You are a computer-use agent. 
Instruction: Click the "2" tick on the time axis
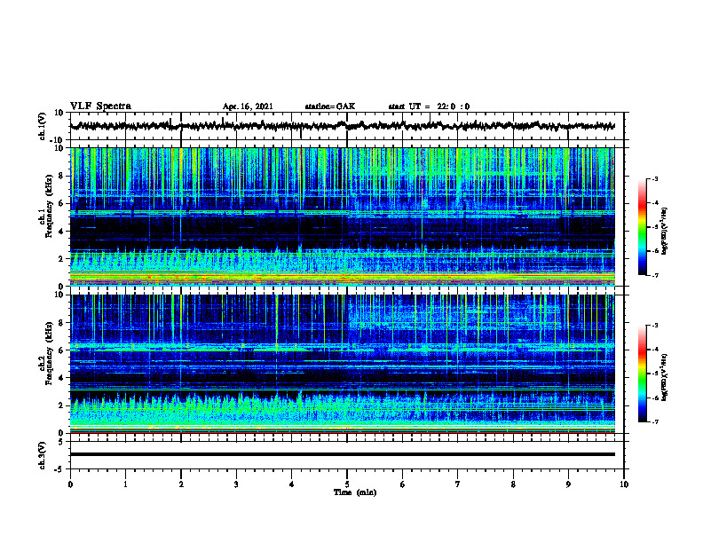click(181, 484)
